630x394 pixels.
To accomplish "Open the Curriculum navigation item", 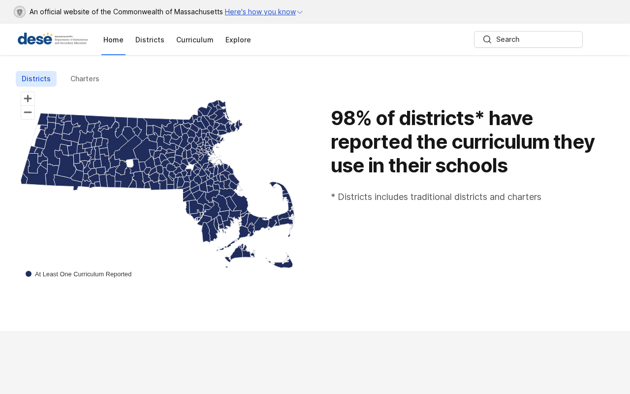I will click(194, 40).
